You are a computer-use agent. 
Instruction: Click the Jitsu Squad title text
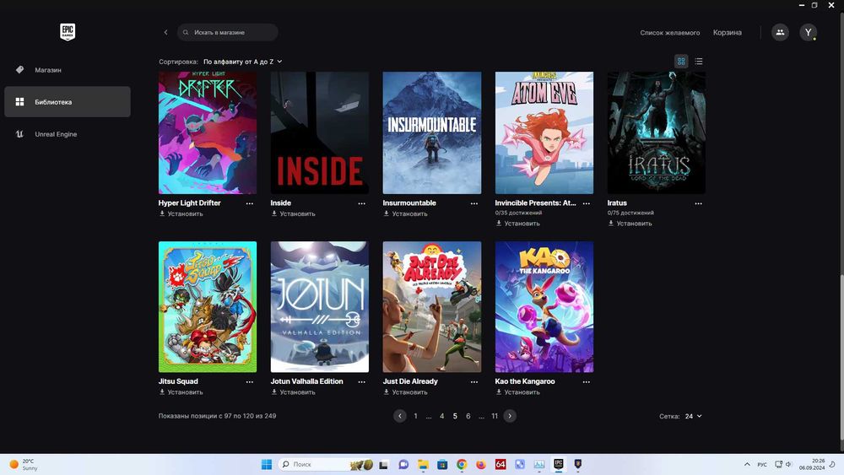coord(178,381)
